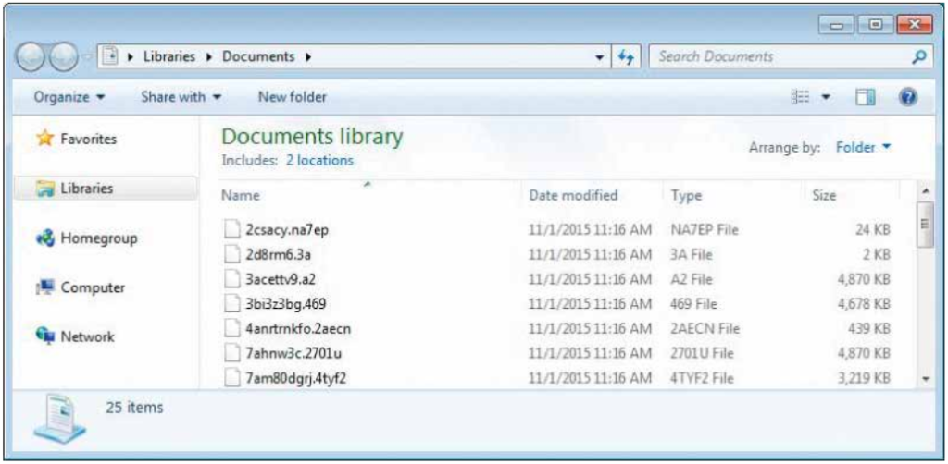Click the scroll up arrow of file list

click(x=925, y=192)
